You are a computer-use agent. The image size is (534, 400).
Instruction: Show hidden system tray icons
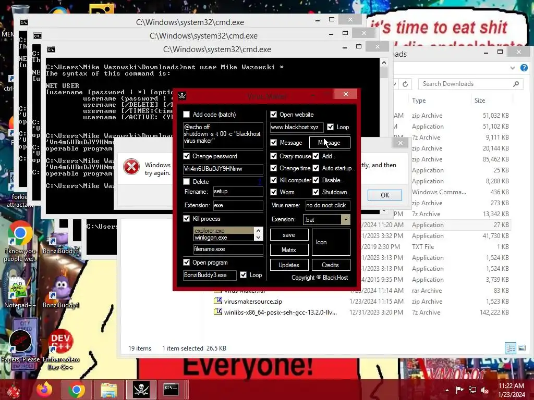[x=447, y=390]
